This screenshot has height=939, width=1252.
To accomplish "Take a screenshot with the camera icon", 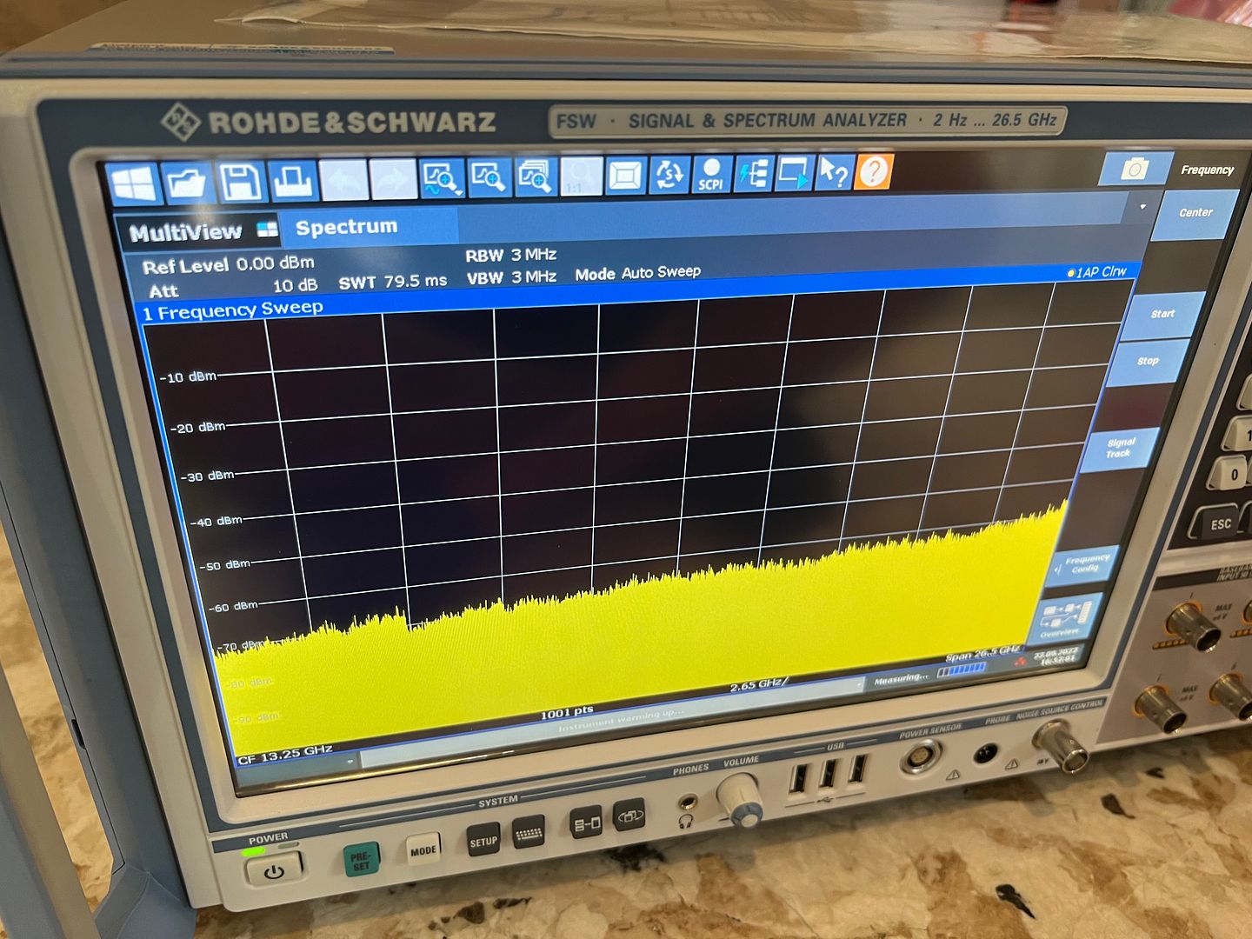I will (x=1135, y=168).
